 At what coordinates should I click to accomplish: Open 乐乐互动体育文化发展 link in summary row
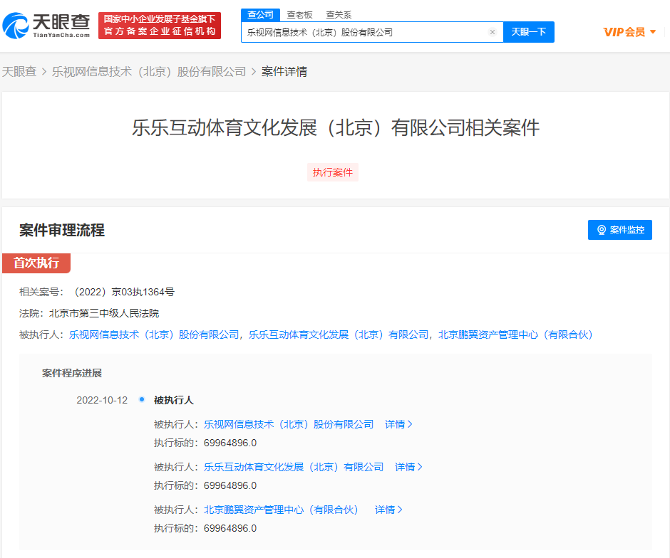tap(339, 335)
